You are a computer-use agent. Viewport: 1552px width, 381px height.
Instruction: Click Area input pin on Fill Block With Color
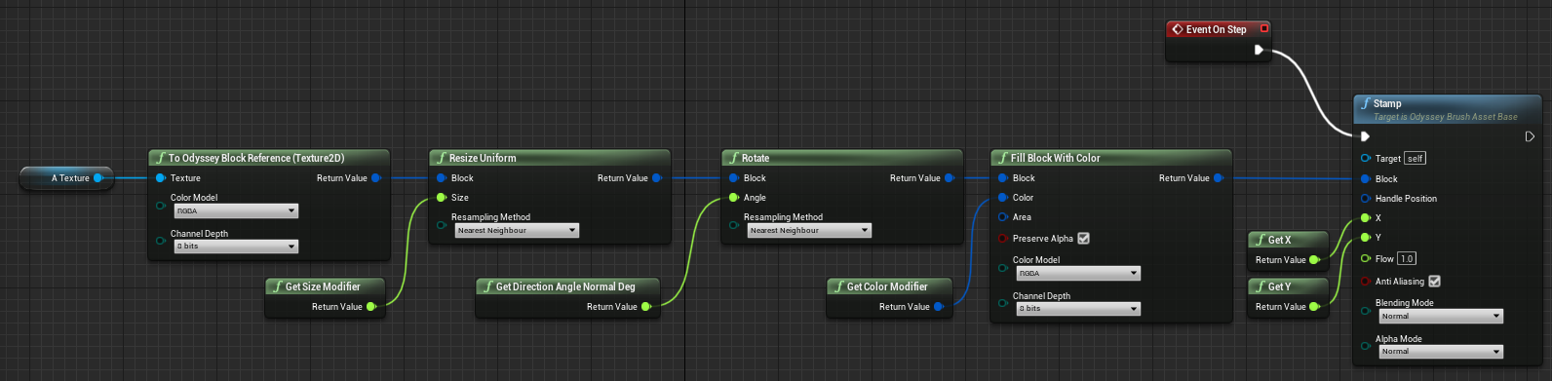(x=1003, y=217)
